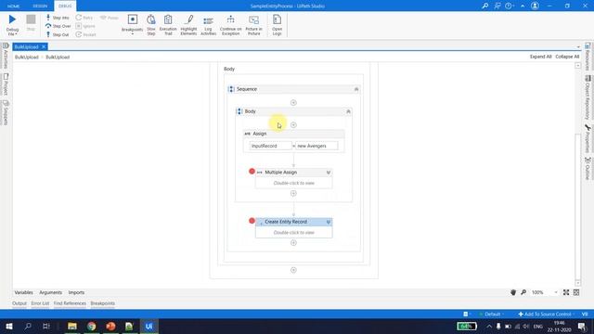This screenshot has width=594, height=334.
Task: Open Add To Source Control dropdown
Action: click(548, 315)
